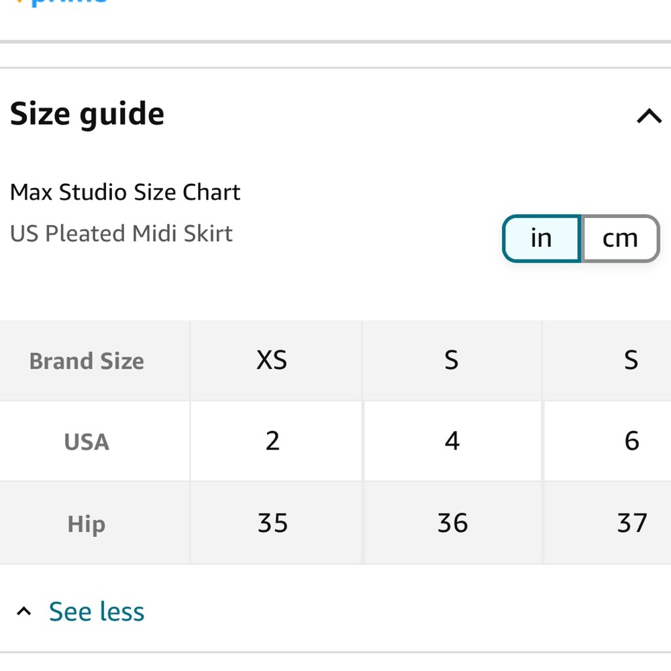Click the Size guide heading
The height and width of the screenshot is (671, 671).
pyautogui.click(x=87, y=114)
